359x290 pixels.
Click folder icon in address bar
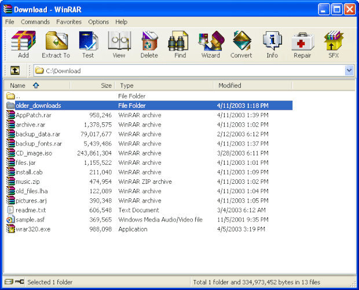(39, 70)
